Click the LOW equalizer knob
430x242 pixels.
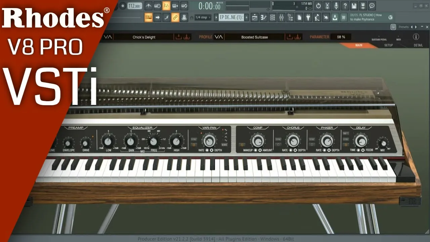[x=108, y=141]
